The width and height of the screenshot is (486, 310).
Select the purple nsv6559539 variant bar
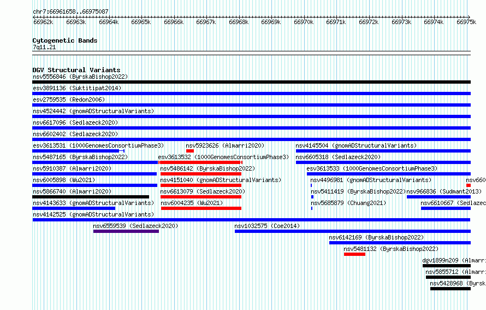click(126, 231)
